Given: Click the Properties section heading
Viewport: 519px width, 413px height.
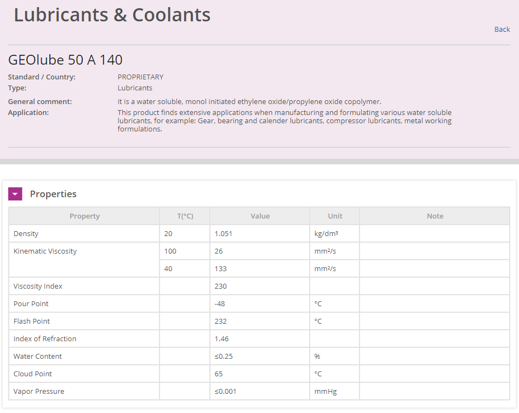Looking at the screenshot, I should pos(53,194).
